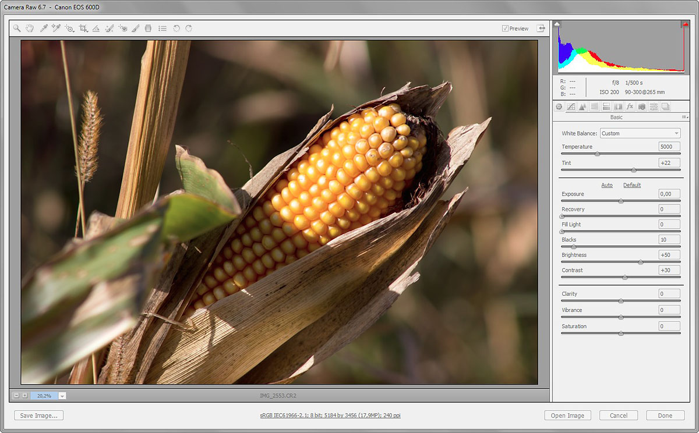Choose the Red Eye Removal tool
This screenshot has width=699, height=433.
tap(122, 28)
